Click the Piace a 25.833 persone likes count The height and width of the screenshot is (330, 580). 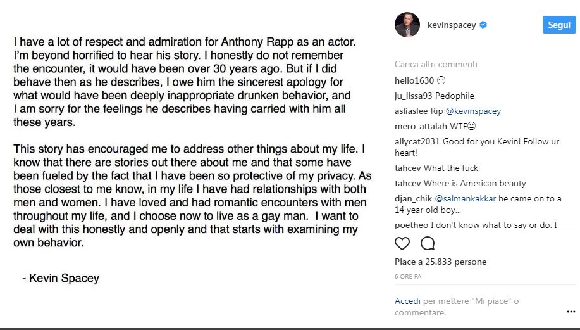(441, 262)
